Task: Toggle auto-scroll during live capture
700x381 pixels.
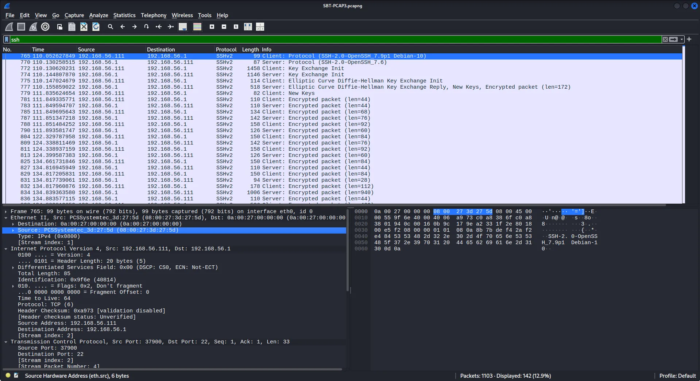Action: (x=183, y=27)
